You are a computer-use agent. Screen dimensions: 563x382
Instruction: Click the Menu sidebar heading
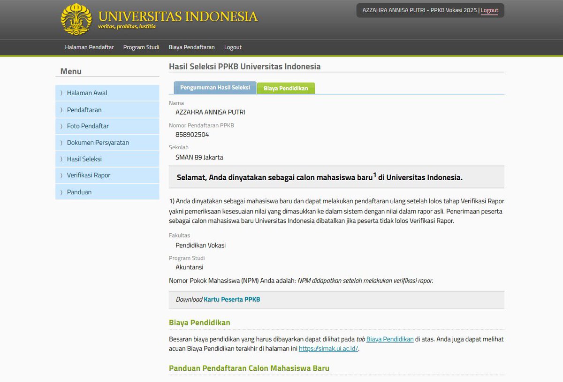71,71
